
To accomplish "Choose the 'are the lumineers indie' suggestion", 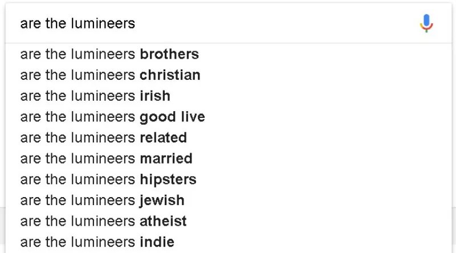I will pyautogui.click(x=97, y=241).
